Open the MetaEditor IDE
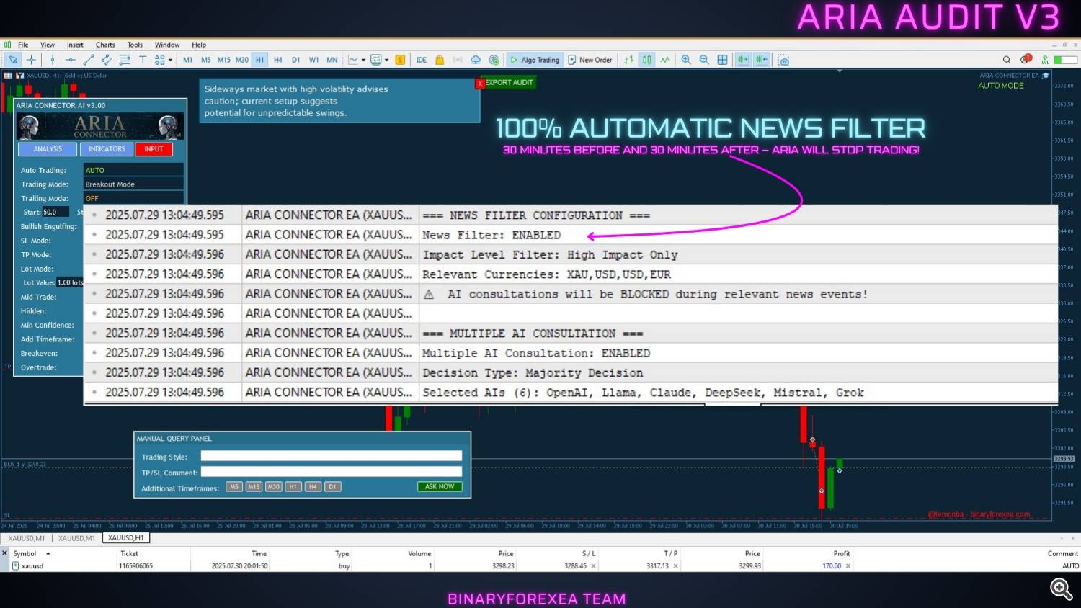The image size is (1081, 608). tap(422, 60)
